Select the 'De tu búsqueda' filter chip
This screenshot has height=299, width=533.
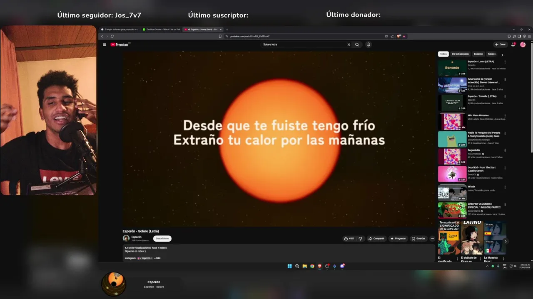(x=460, y=54)
